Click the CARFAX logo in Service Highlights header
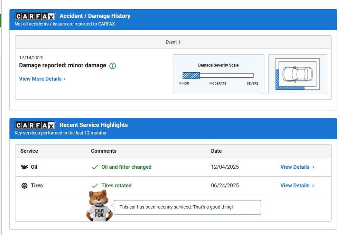The width and height of the screenshot is (354, 235). click(x=35, y=125)
